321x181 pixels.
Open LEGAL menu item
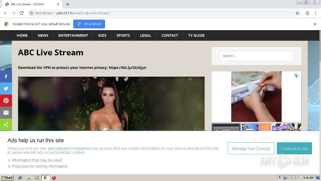pyautogui.click(x=146, y=35)
